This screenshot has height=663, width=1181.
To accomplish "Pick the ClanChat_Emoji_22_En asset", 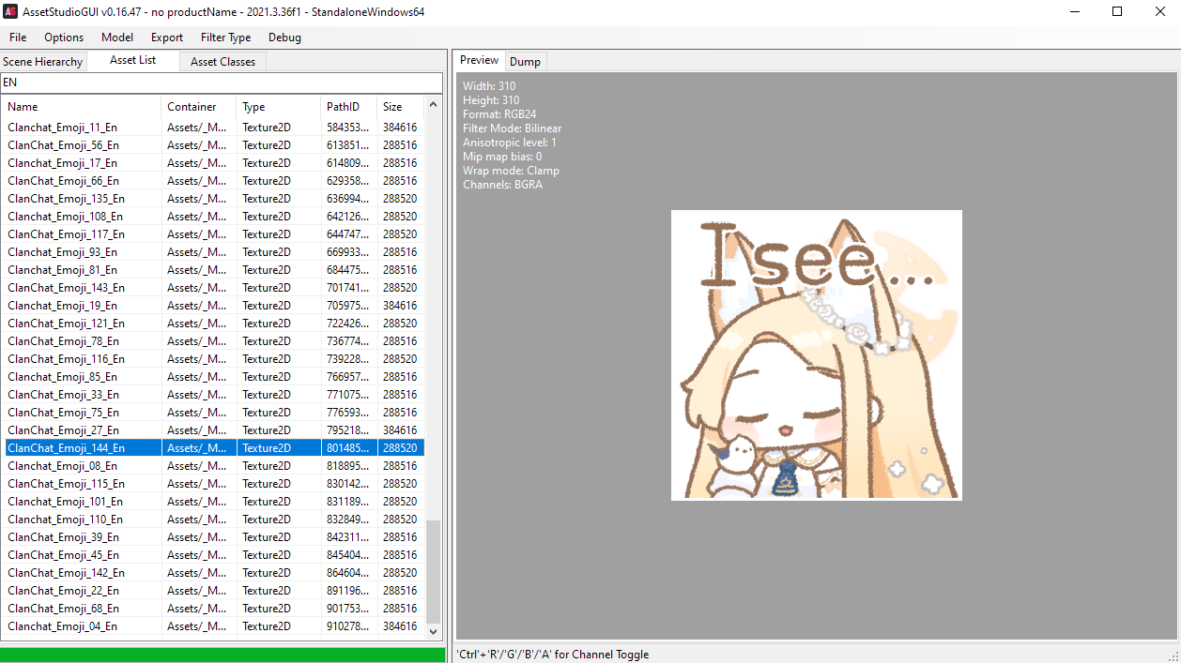I will click(215, 591).
